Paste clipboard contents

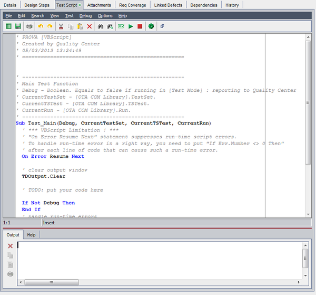click(x=80, y=26)
